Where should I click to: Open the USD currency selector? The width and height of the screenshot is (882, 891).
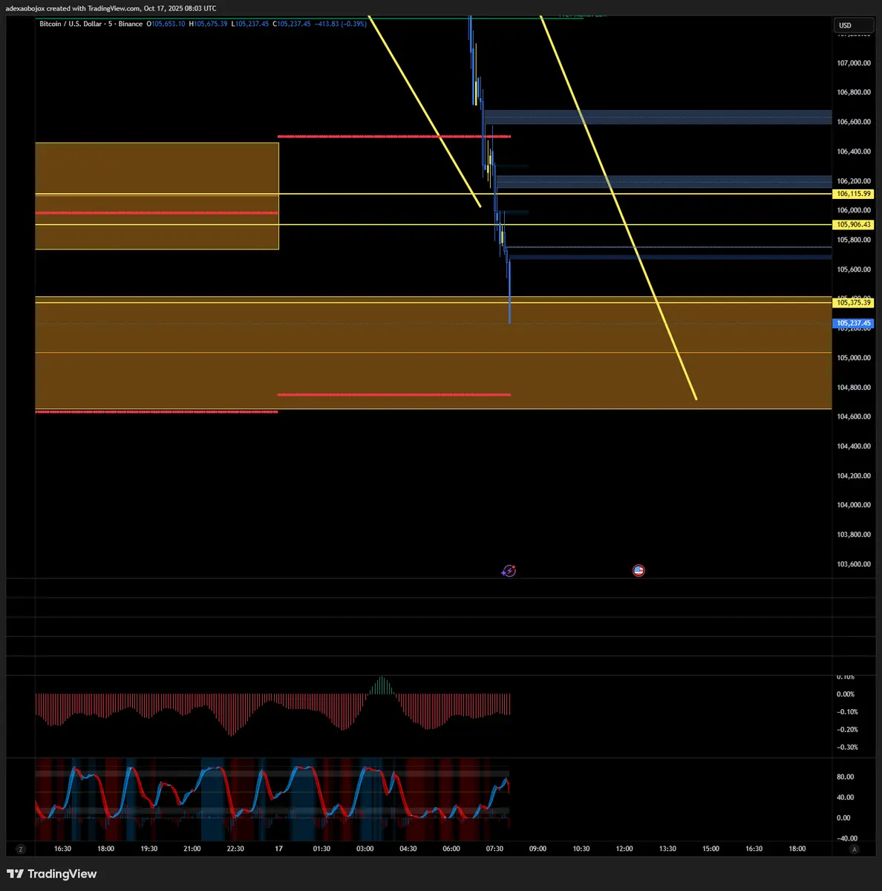click(x=852, y=25)
